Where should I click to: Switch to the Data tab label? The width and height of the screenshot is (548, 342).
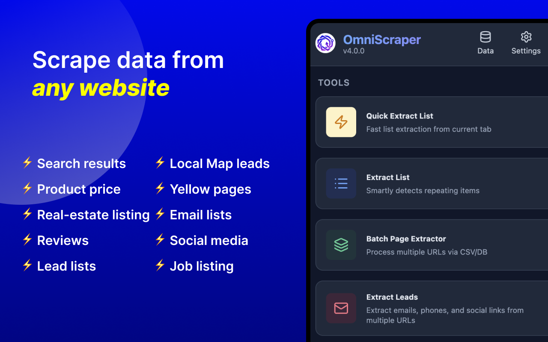tap(485, 51)
